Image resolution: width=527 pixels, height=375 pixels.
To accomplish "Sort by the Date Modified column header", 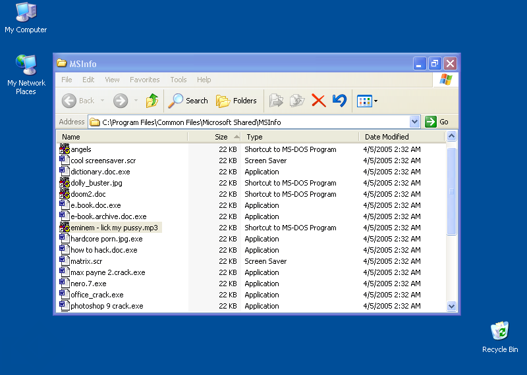I will (x=402, y=137).
